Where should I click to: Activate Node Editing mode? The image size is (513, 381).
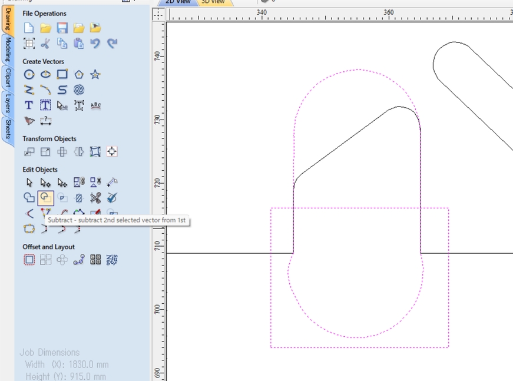coord(45,182)
